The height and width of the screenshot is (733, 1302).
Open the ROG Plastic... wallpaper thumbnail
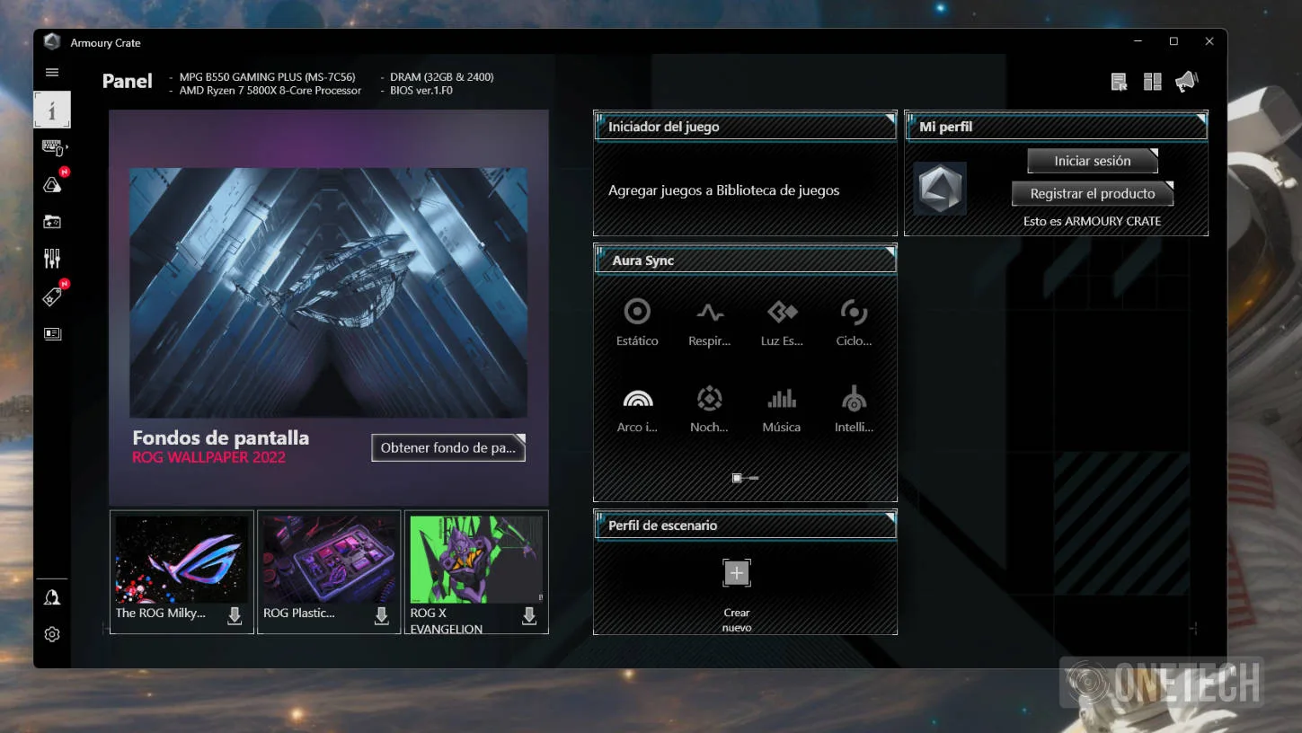click(329, 559)
